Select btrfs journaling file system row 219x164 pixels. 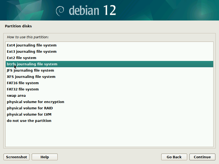tap(109, 64)
